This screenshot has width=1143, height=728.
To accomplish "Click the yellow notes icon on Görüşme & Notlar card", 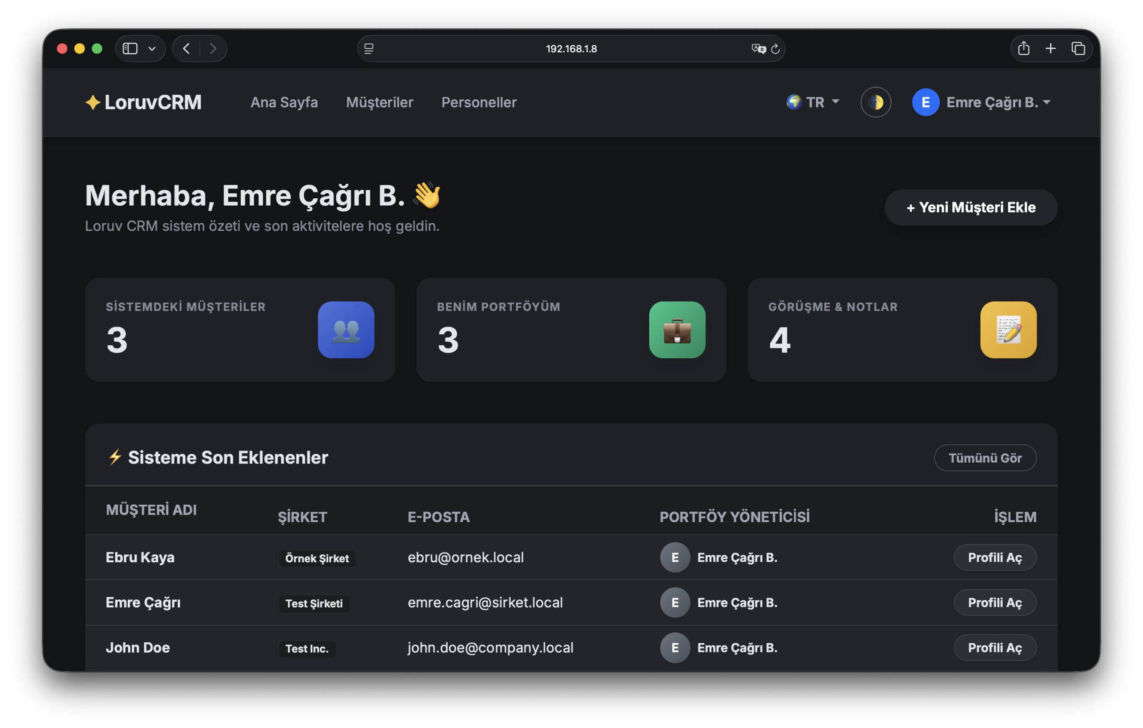I will (1008, 330).
